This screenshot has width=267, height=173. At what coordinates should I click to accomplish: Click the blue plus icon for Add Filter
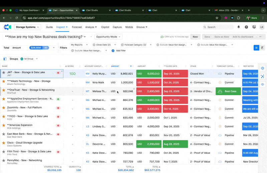[x=113, y=51]
